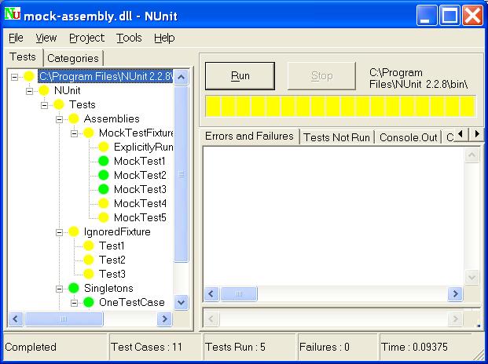The width and height of the screenshot is (488, 364).
Task: Click the tree horizontal scrollbar left arrow
Action: tap(16, 319)
